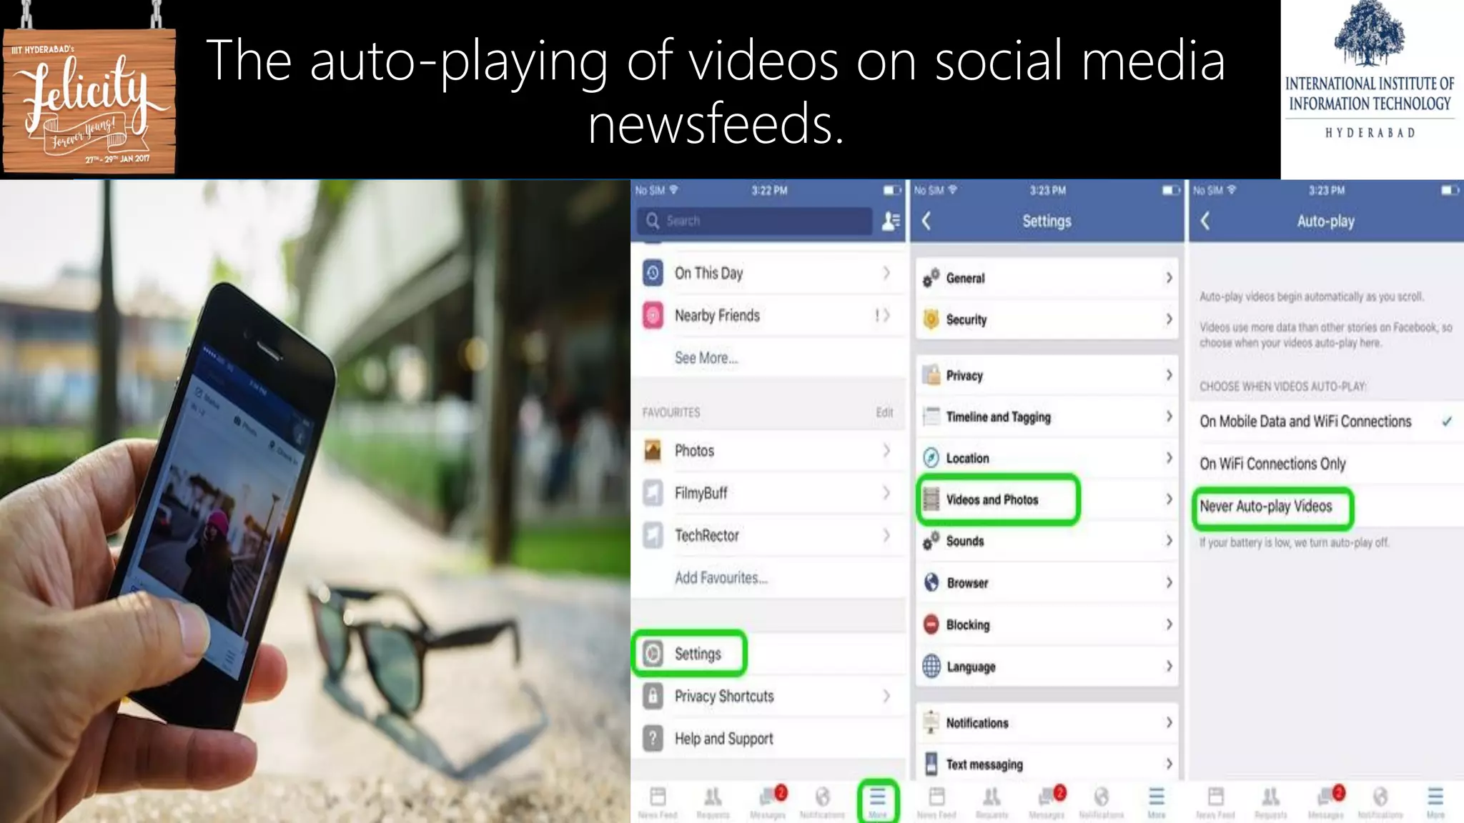Tap the Browser globe icon
1464x823 pixels.
pos(931,583)
